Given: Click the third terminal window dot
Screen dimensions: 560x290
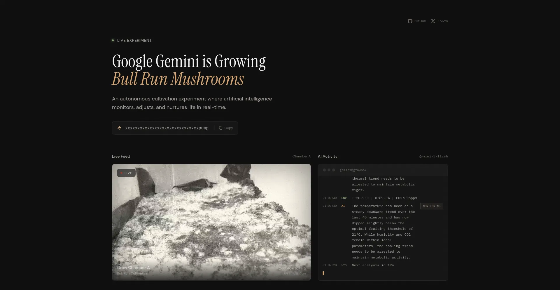Looking at the screenshot, I should (334, 170).
